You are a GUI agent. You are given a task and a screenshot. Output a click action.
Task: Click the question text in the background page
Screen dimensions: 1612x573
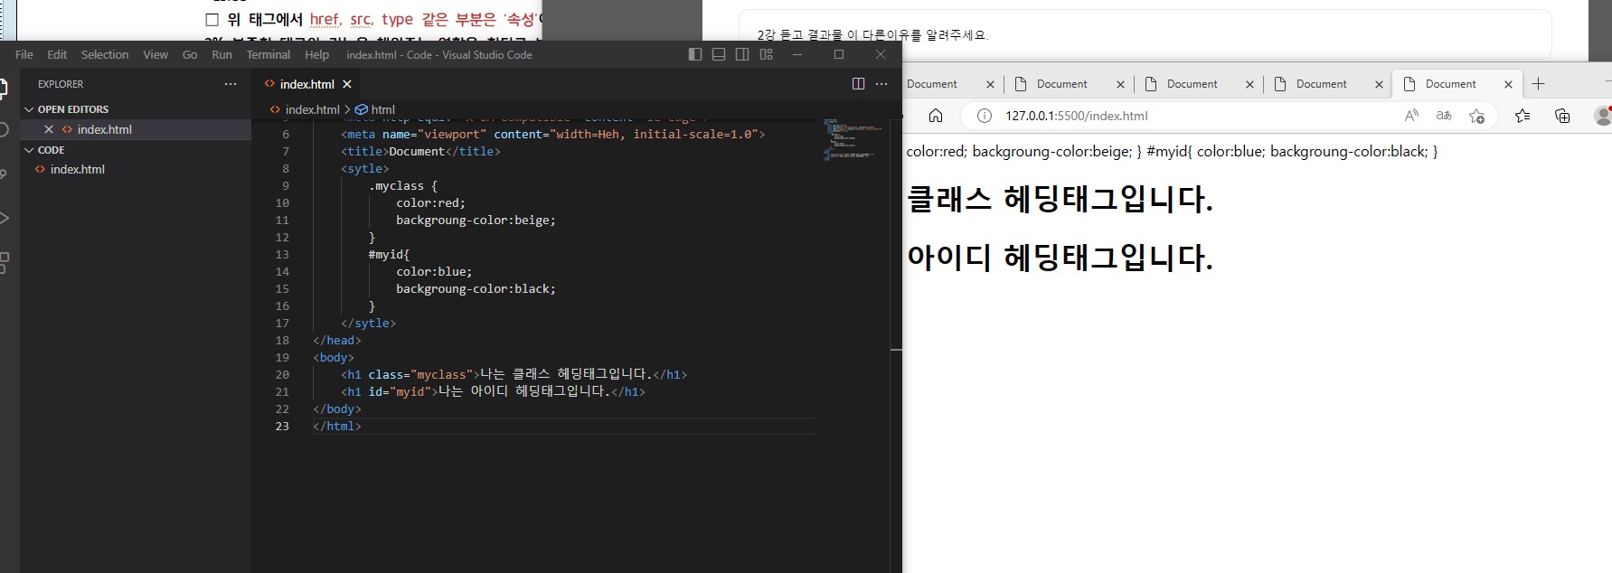coord(872,34)
